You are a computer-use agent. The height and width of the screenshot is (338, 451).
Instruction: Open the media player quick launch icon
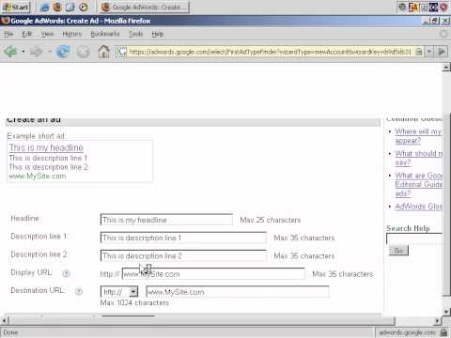83,7
